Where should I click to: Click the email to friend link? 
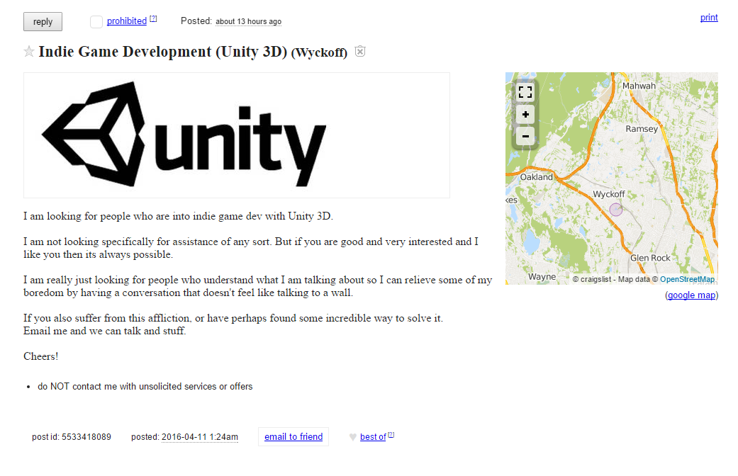(x=293, y=436)
